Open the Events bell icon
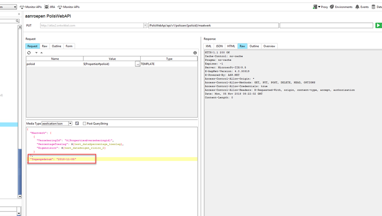The image size is (382, 216). pos(357,7)
